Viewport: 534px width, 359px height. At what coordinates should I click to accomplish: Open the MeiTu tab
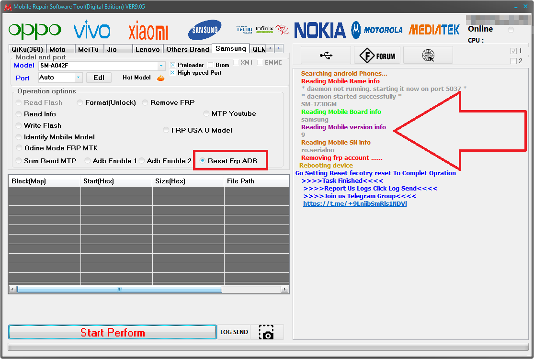(89, 49)
